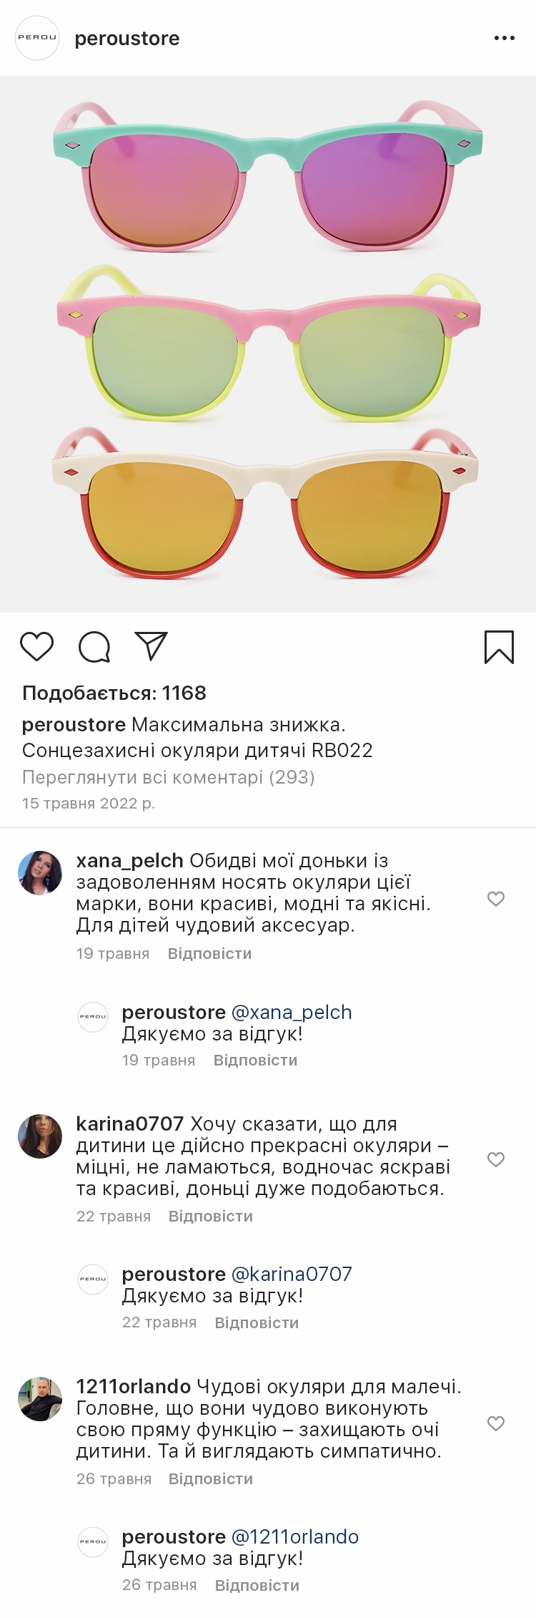
Task: Open peroustore username in header
Action: 127,39
